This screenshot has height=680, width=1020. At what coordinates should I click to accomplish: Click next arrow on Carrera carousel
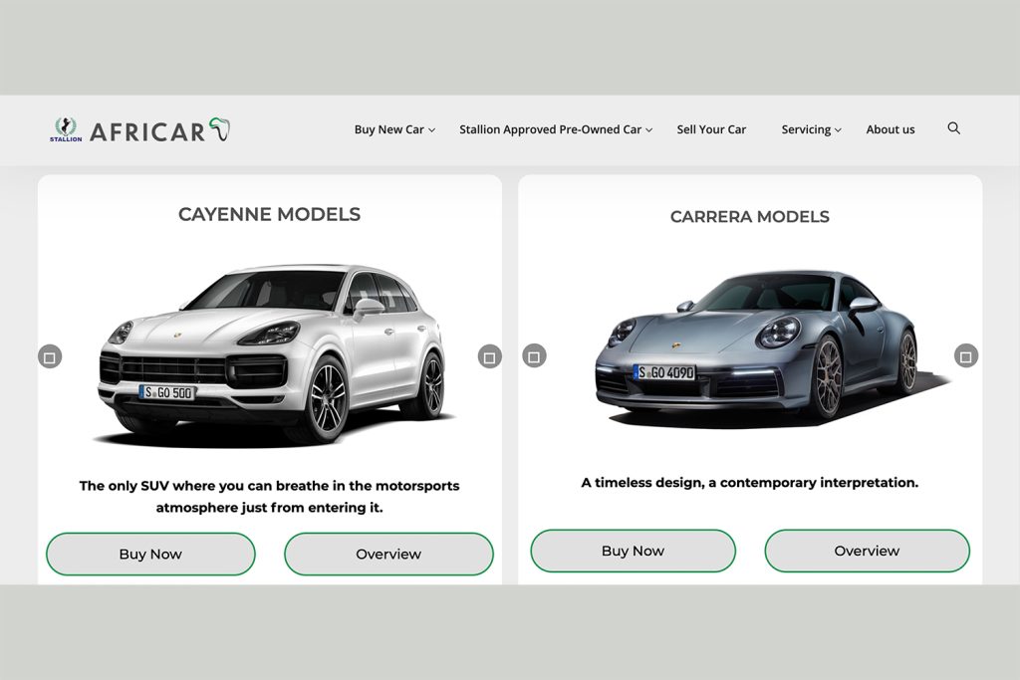[x=966, y=355]
